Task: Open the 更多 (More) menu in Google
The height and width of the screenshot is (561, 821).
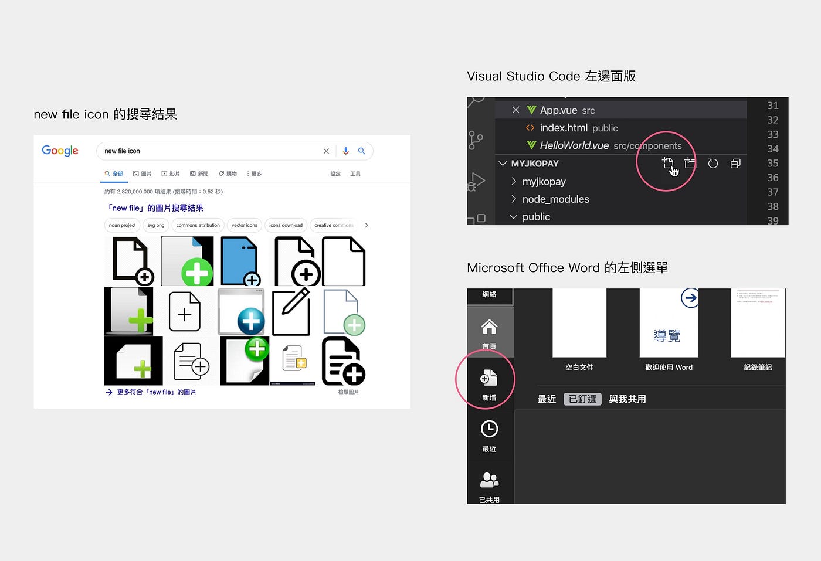Action: tap(255, 174)
